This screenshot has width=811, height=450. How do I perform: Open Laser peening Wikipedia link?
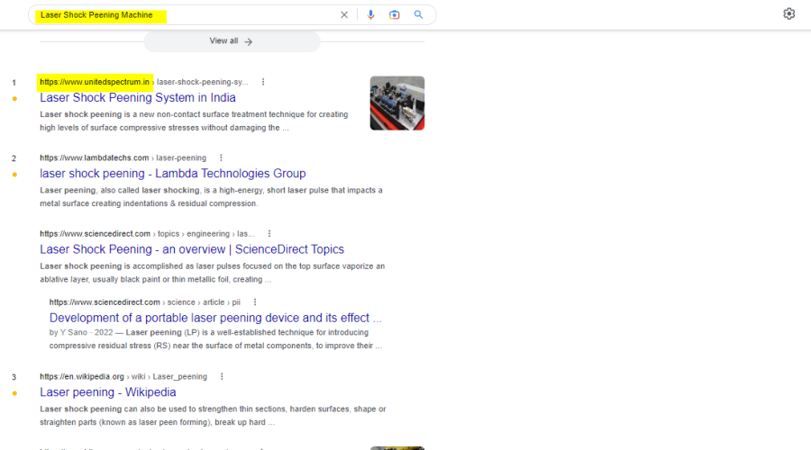pyautogui.click(x=108, y=392)
